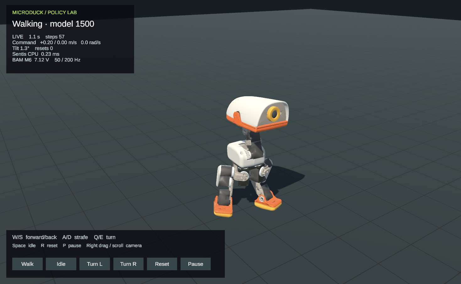Click the 'Walking · model 1500' title
The height and width of the screenshot is (284, 461).
tap(53, 24)
